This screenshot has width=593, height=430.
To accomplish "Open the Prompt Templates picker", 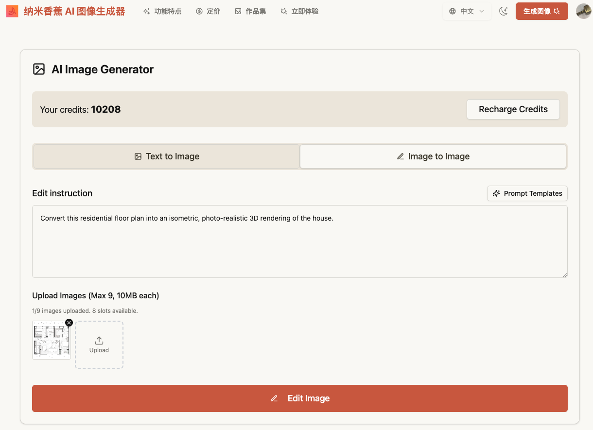I will [x=527, y=193].
